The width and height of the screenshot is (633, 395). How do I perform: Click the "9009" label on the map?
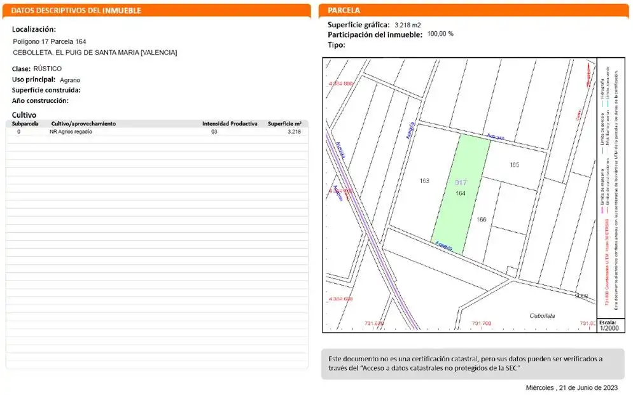coord(581,296)
